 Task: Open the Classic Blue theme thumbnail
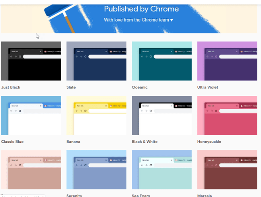(31, 115)
